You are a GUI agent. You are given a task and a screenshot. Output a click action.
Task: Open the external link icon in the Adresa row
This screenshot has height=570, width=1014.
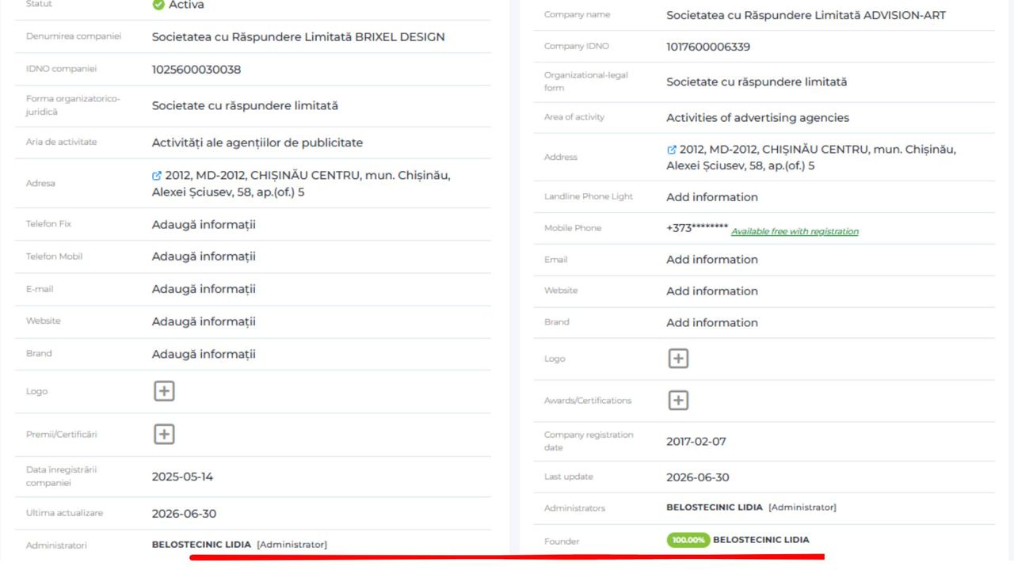point(157,176)
